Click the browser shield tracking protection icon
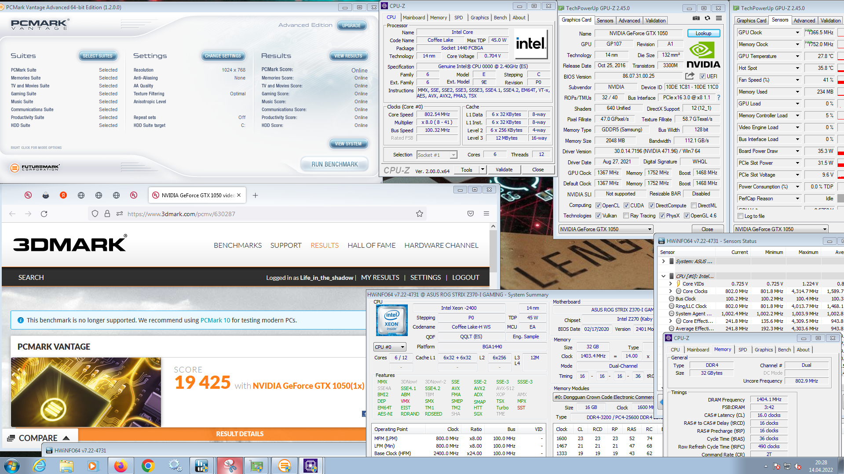The image size is (844, 474). point(95,214)
